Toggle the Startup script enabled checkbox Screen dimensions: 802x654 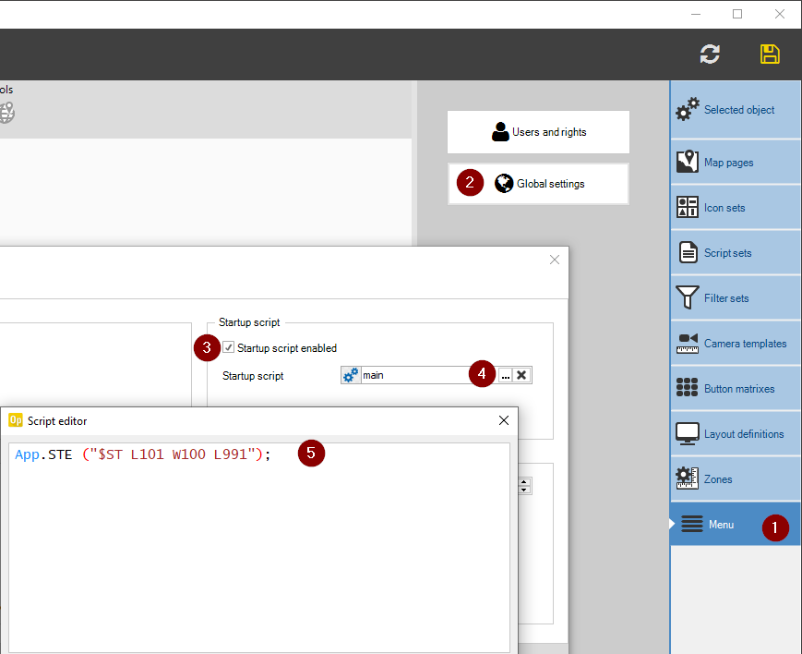click(229, 348)
